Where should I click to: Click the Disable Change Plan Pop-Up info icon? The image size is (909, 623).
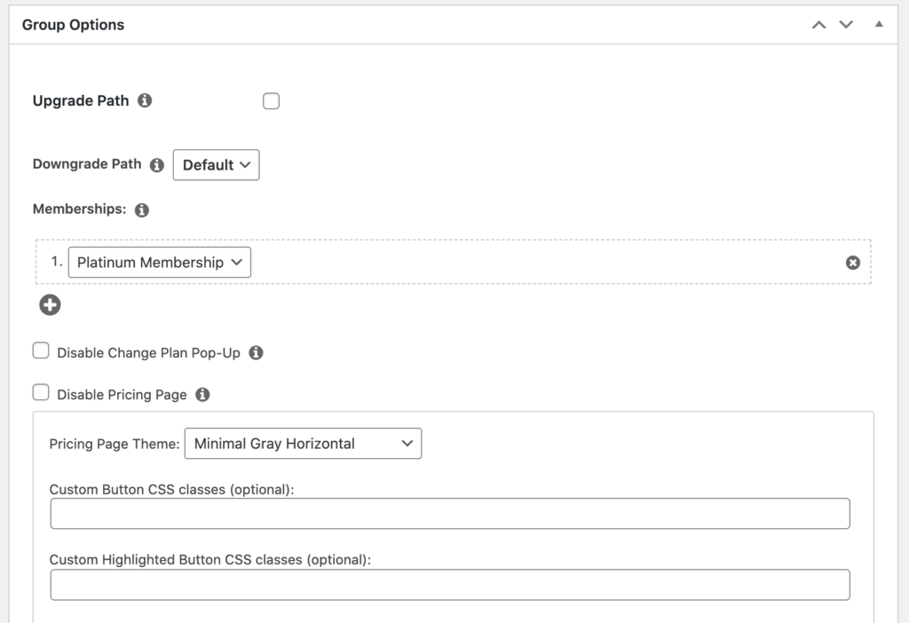tap(256, 352)
